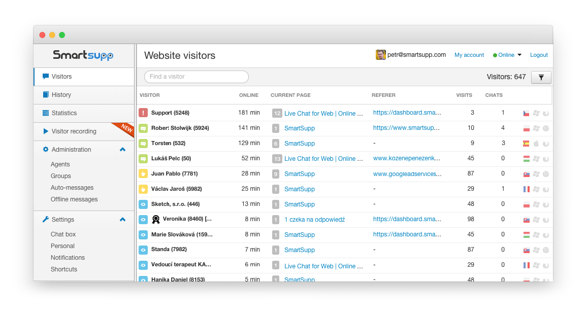Click the Find a visitor search field
Image resolution: width=587 pixels, height=315 pixels.
click(197, 77)
